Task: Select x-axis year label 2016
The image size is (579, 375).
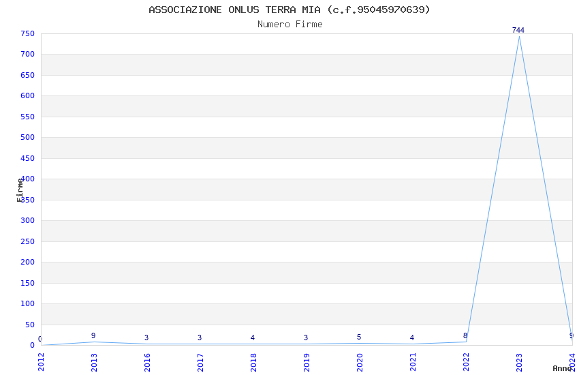Action: (147, 362)
